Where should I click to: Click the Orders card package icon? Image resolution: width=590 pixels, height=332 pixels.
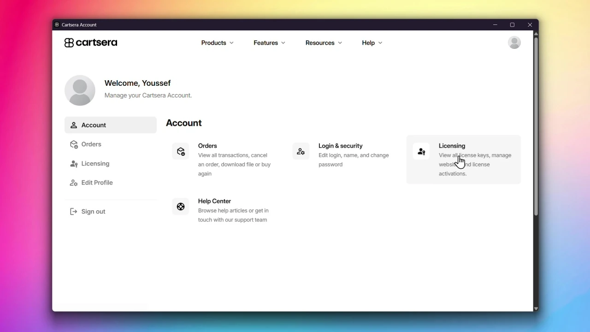pyautogui.click(x=181, y=151)
